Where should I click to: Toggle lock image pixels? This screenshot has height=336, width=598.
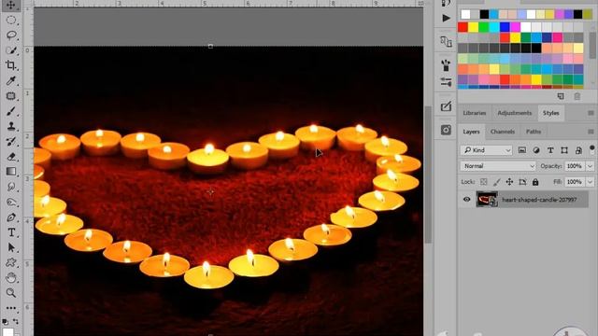click(x=496, y=182)
